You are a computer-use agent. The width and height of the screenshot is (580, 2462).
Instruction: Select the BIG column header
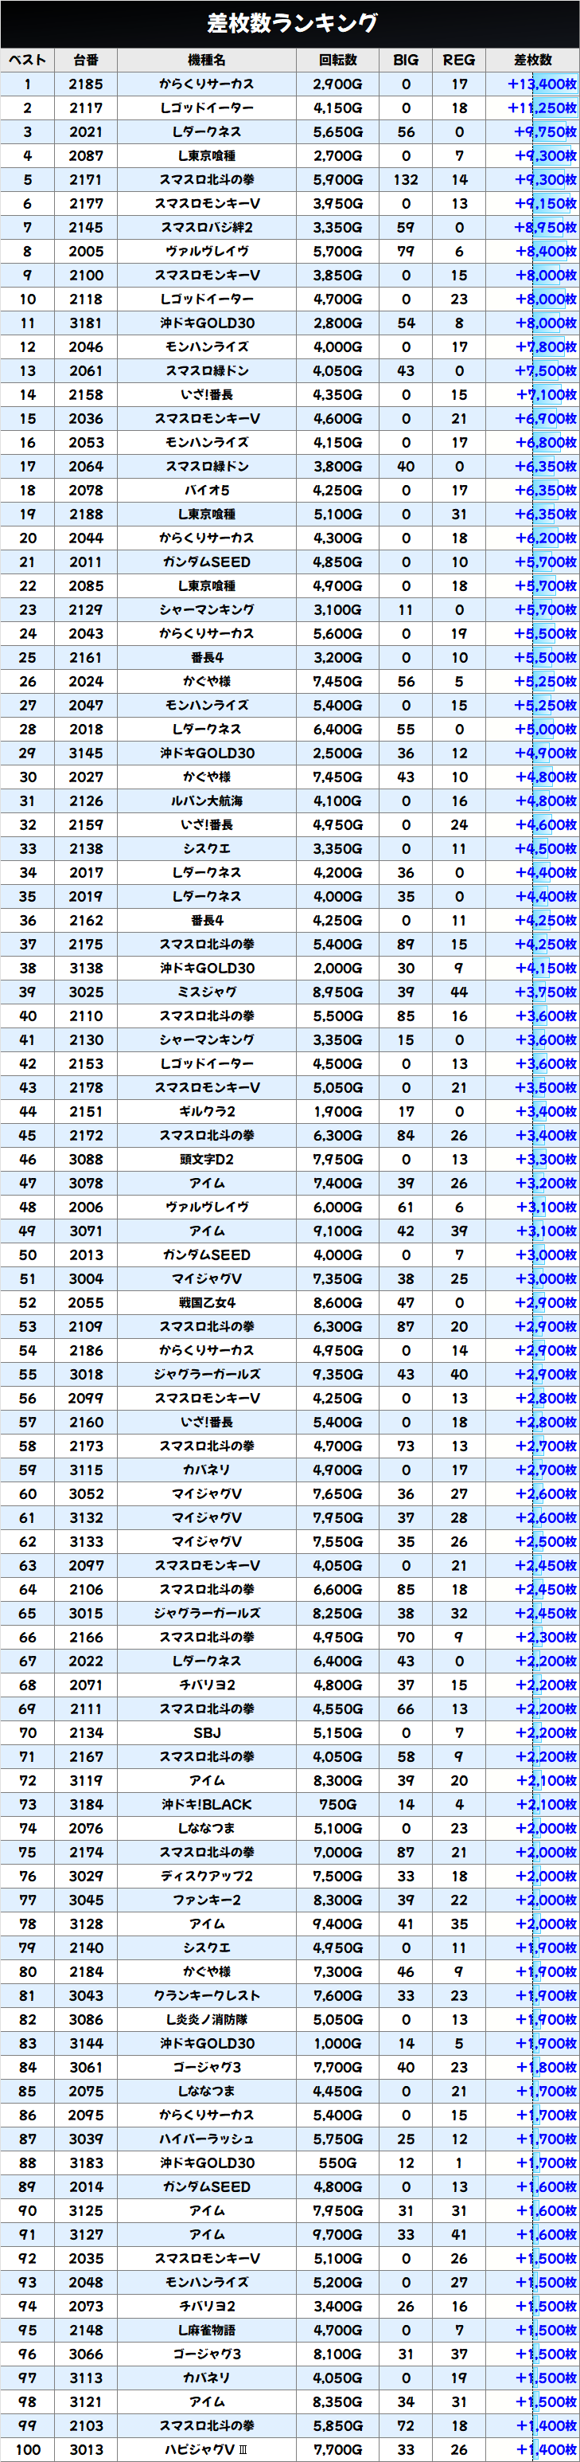pyautogui.click(x=406, y=61)
